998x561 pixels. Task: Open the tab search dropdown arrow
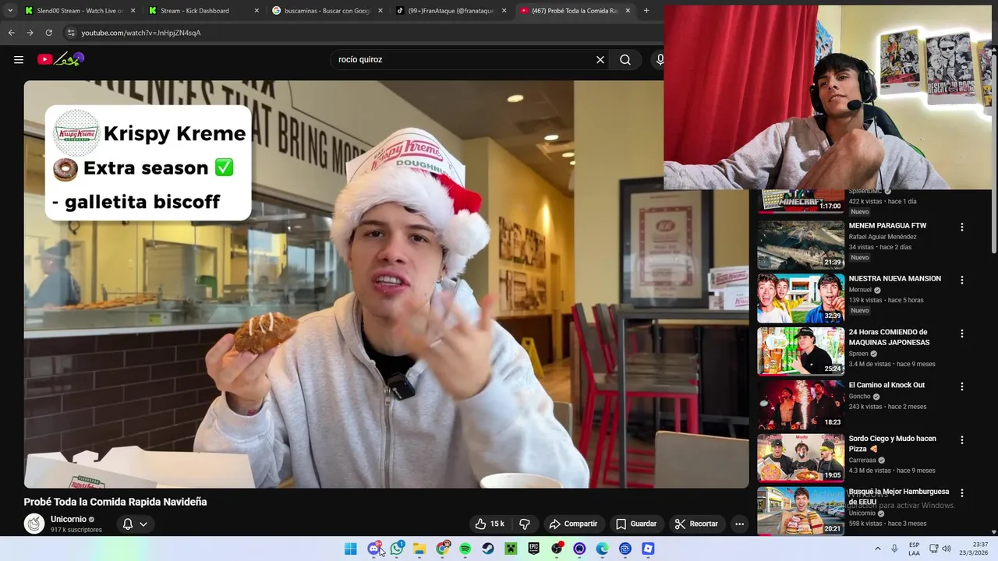[x=9, y=11]
